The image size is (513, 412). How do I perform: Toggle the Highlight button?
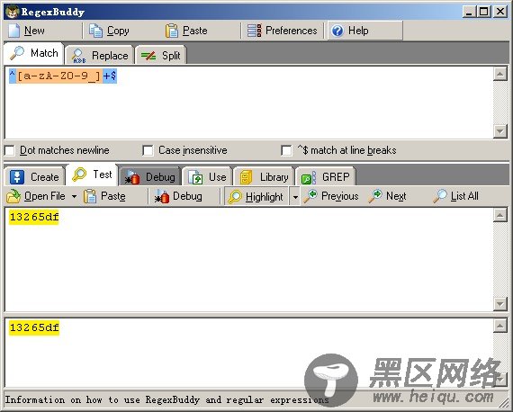point(256,196)
